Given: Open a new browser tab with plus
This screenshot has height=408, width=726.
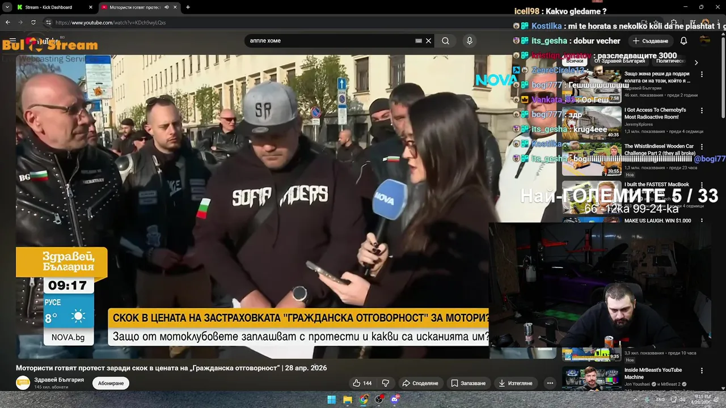Looking at the screenshot, I should pyautogui.click(x=188, y=7).
